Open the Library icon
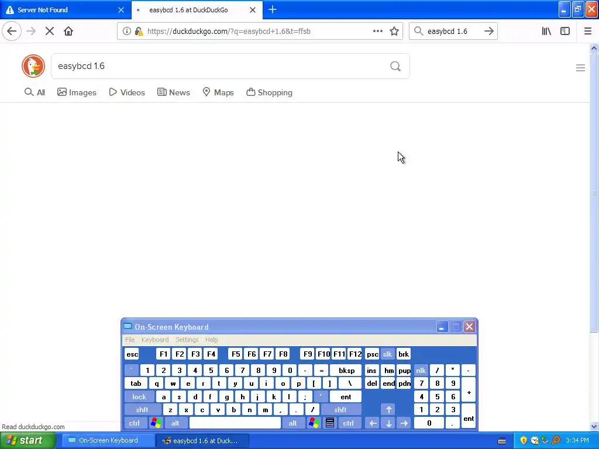Viewport: 599px width, 449px height. pyautogui.click(x=547, y=32)
